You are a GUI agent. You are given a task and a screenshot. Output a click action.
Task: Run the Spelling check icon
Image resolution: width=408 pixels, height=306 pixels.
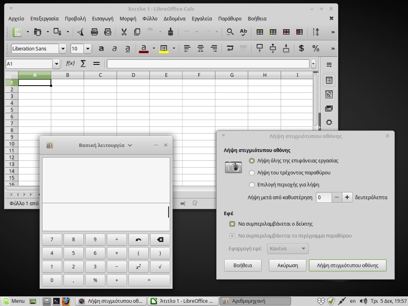243,32
